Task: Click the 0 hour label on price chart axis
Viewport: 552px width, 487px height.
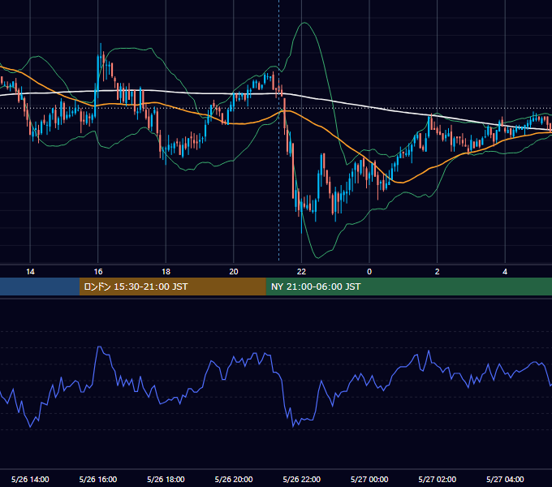Action: pos(369,272)
